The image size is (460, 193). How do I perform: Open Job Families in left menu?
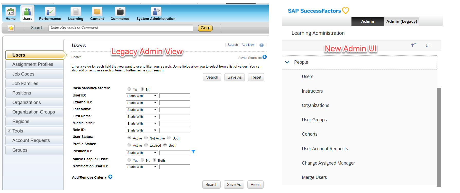34,83
